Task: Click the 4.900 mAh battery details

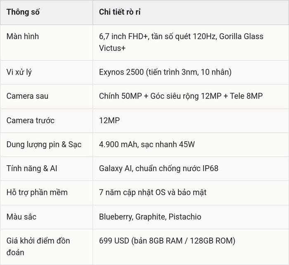Action: (147, 145)
